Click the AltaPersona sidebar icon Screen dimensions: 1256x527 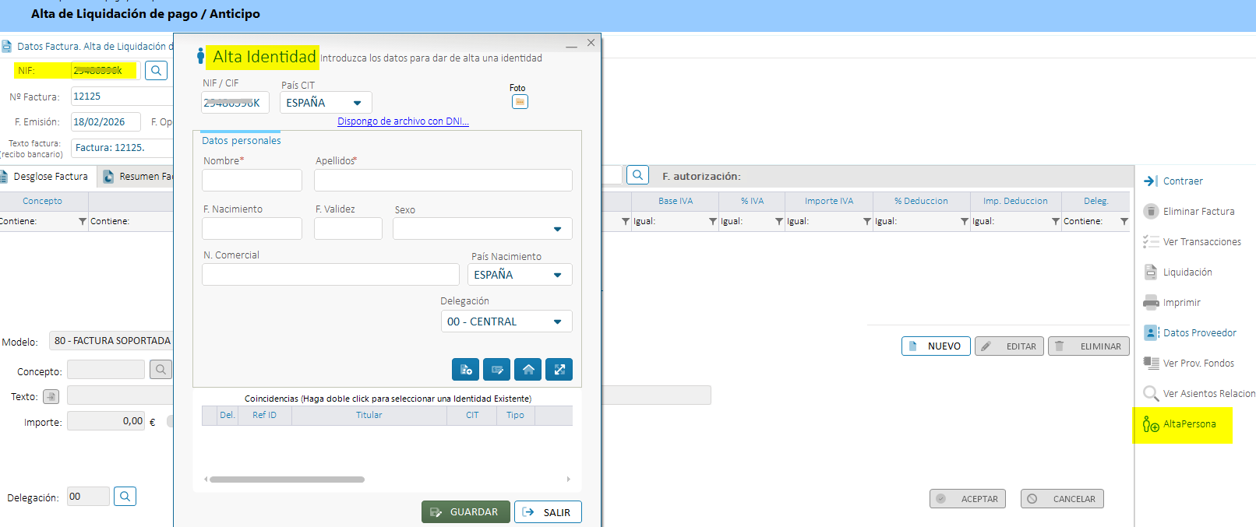[1150, 424]
